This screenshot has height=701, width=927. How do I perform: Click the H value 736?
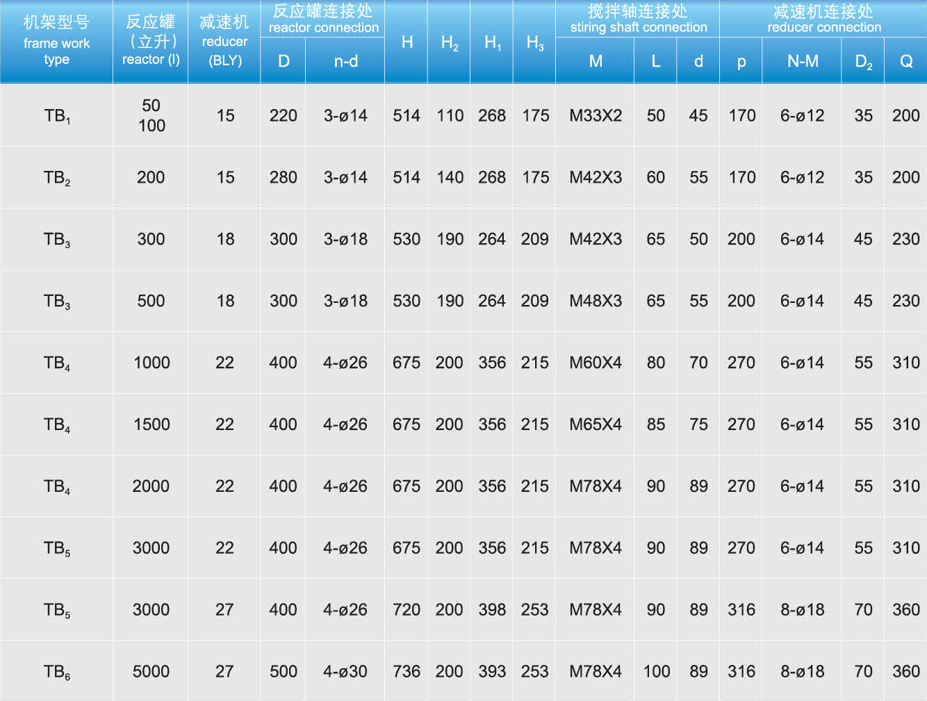[407, 672]
